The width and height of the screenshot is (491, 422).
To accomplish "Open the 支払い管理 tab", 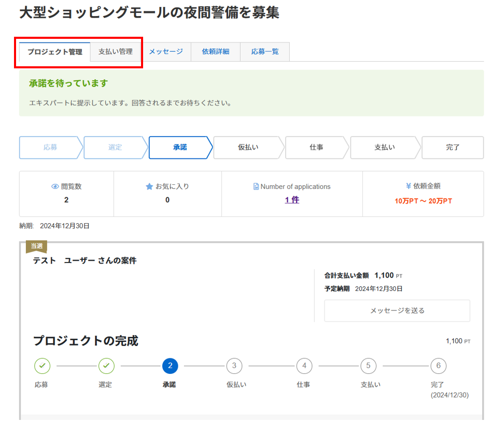I will pyautogui.click(x=116, y=52).
